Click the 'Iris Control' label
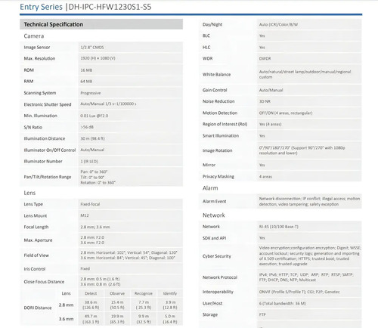Screen dimensions: 378x328 (35, 269)
